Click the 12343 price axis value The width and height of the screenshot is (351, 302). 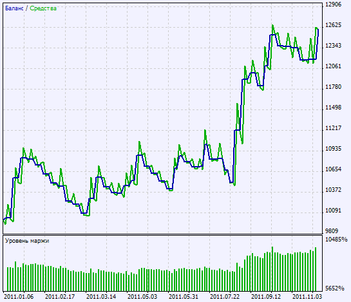[x=334, y=46]
